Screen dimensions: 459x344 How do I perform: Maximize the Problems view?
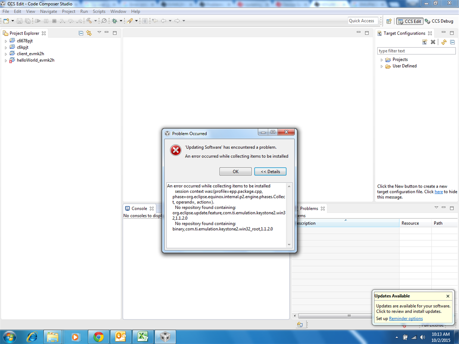pos(452,208)
